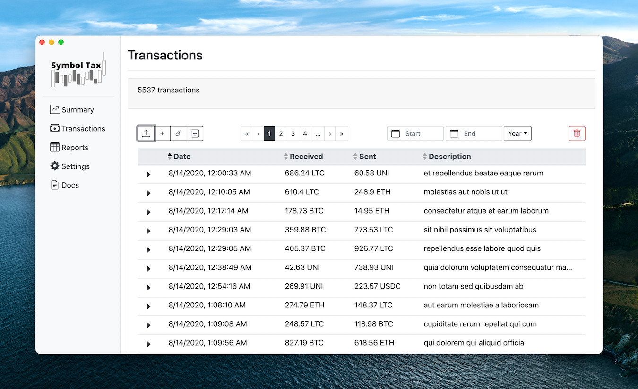The image size is (638, 389).
Task: Click the link chain icon button
Action: pos(179,133)
